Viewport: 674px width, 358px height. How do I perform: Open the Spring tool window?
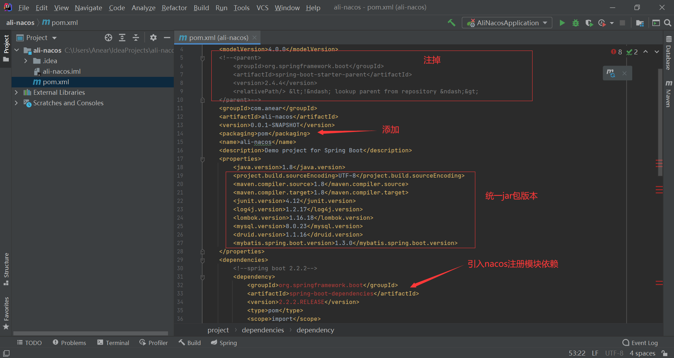pos(224,343)
